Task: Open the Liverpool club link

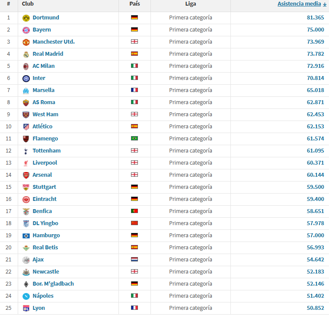Action: pyautogui.click(x=45, y=163)
